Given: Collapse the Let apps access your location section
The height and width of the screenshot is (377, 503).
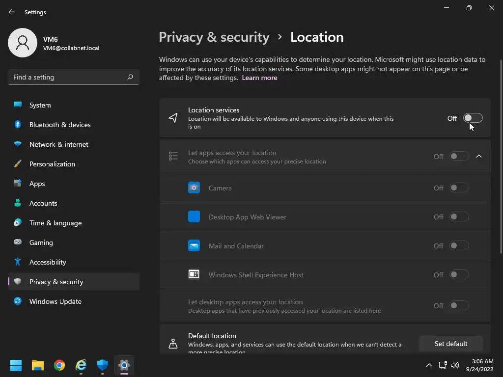Looking at the screenshot, I should point(479,157).
